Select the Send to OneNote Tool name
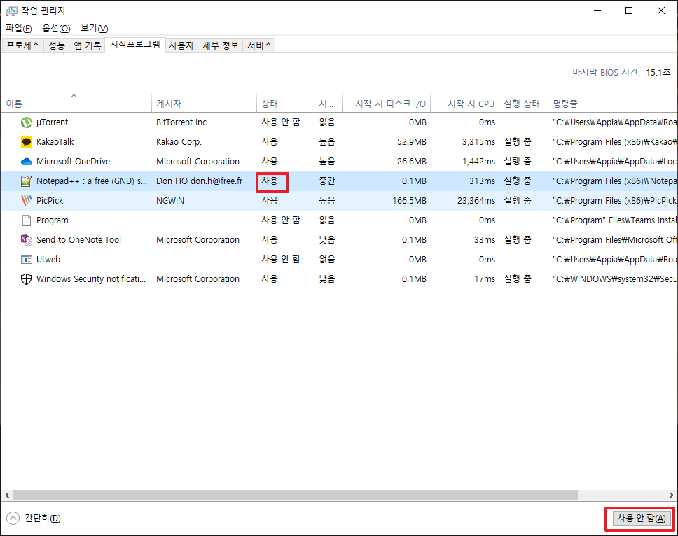Screen dimensions: 678x536 click(78, 240)
